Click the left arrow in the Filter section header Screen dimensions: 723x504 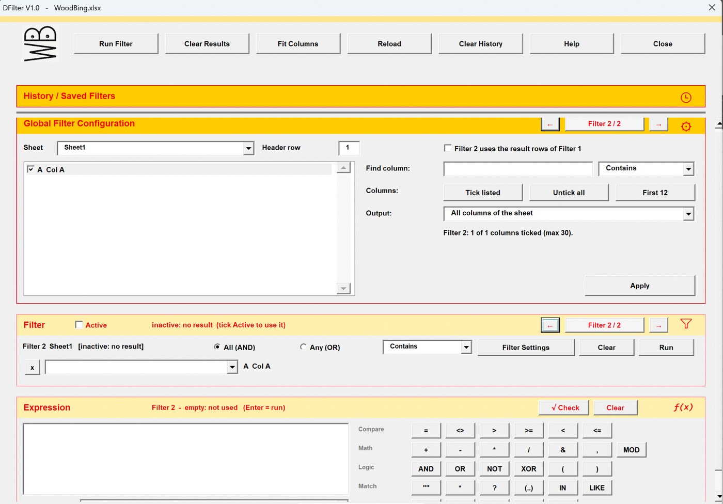[550, 325]
